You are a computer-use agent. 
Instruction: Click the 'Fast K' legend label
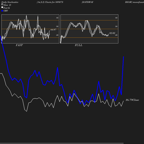[7, 8]
